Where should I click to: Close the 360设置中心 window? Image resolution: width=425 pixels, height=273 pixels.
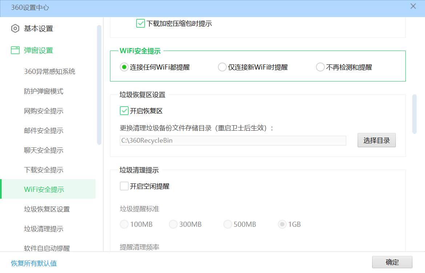click(x=413, y=6)
